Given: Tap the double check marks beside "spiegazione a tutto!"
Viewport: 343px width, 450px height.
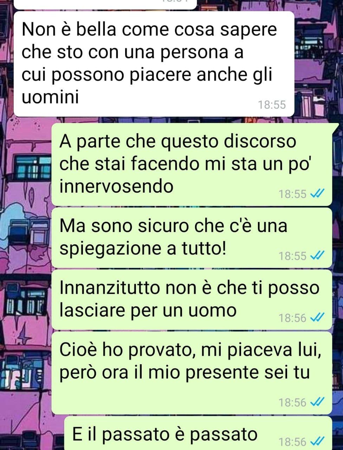Looking at the screenshot, I should coord(317,256).
